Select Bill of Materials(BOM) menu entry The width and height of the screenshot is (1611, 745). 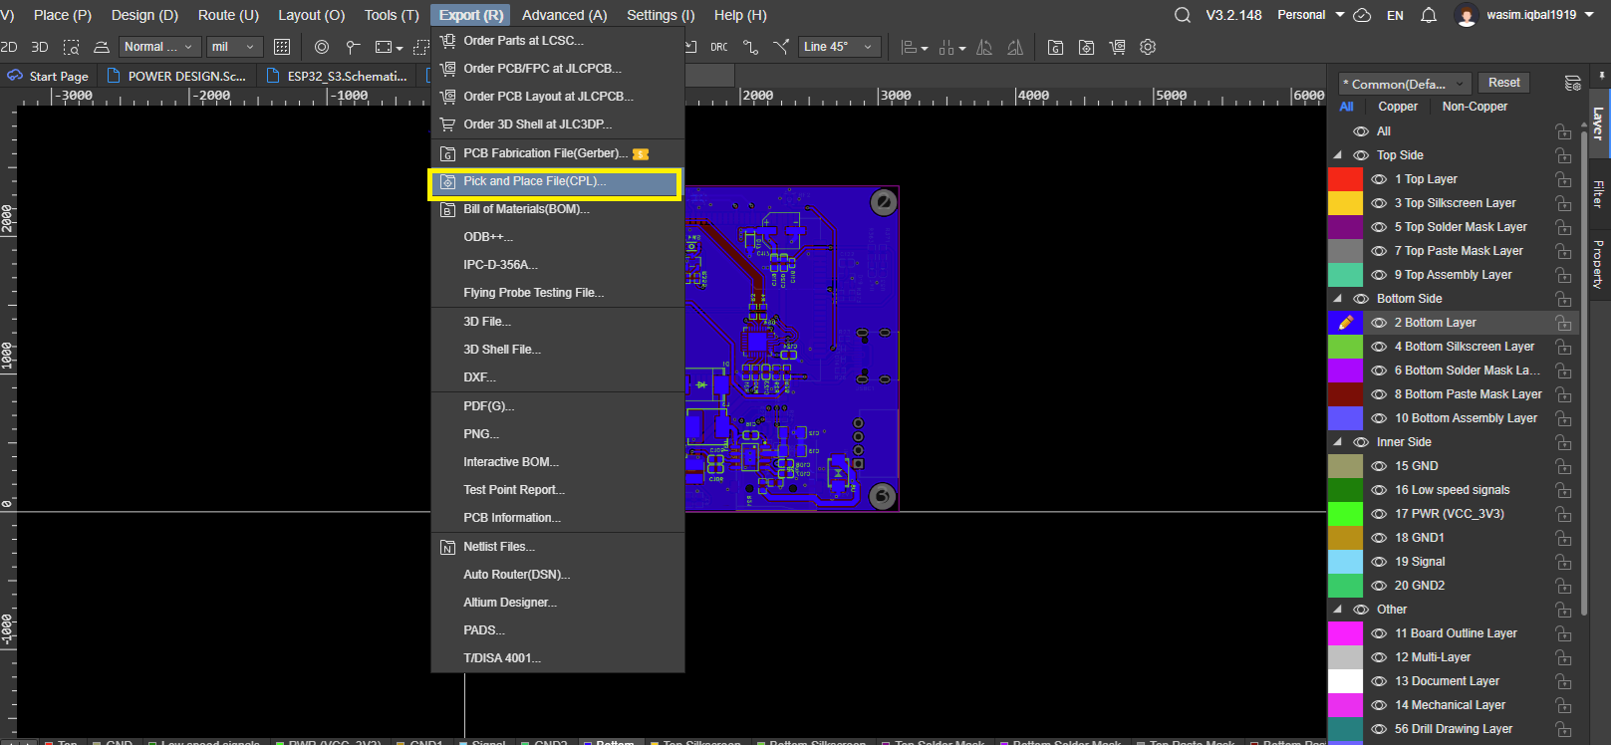tap(557, 209)
